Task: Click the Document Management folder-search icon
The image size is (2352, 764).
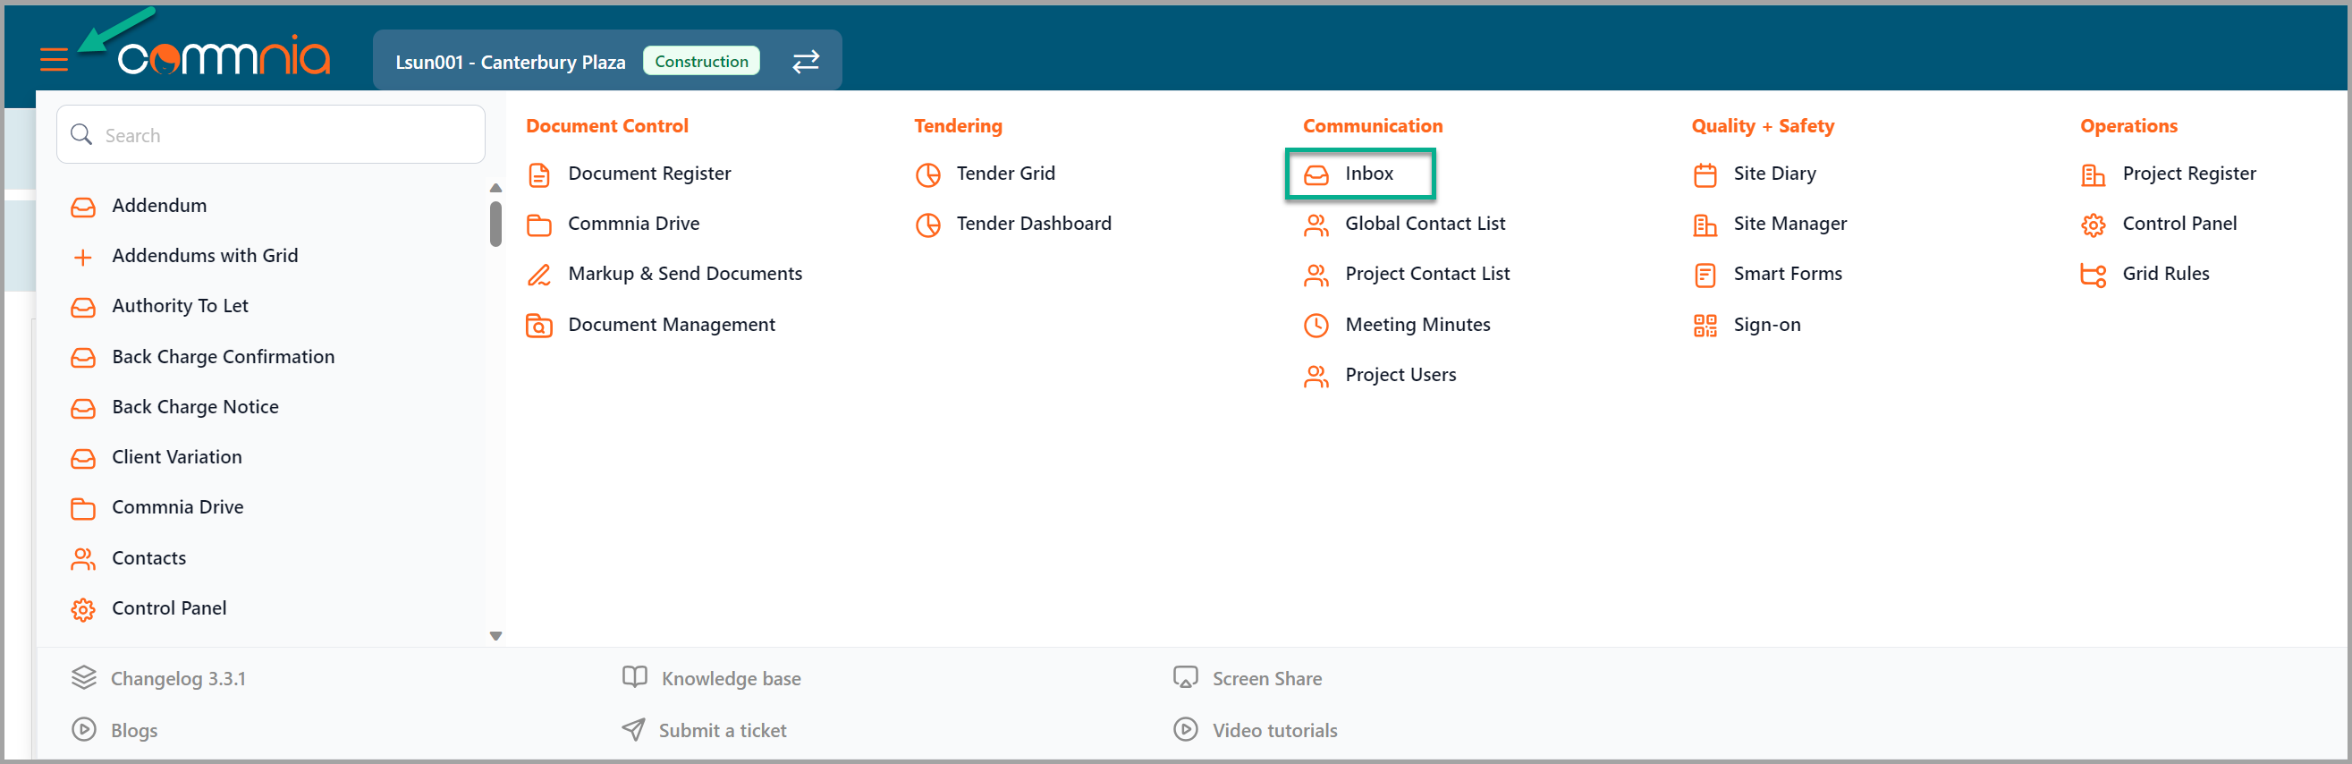Action: [539, 326]
